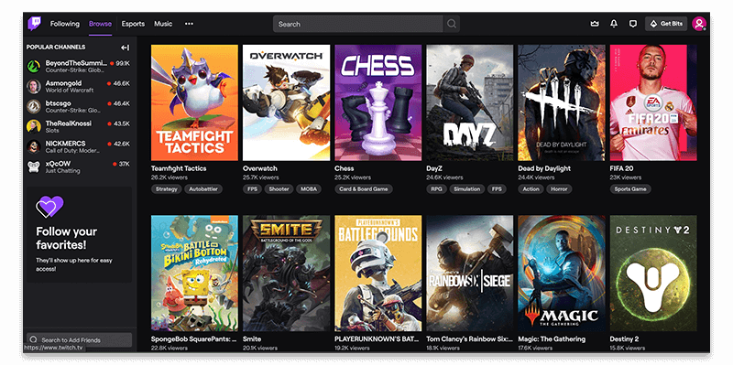
Task: Click the user profile avatar
Action: coord(699,24)
